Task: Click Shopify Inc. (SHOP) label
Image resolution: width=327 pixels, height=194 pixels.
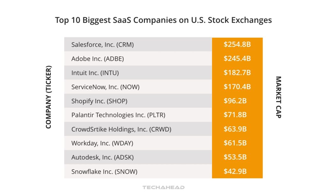Action: [99, 101]
